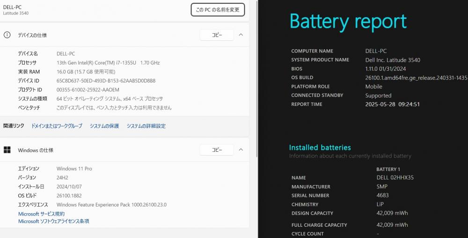
Task: Select the Windows 11 Pro edition value
Action: (x=74, y=169)
